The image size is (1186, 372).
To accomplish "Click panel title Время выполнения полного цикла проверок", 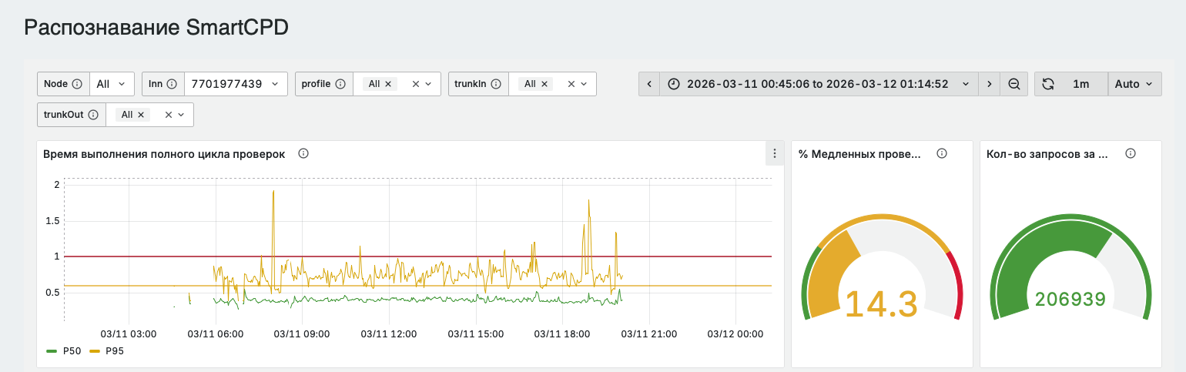I will point(165,154).
